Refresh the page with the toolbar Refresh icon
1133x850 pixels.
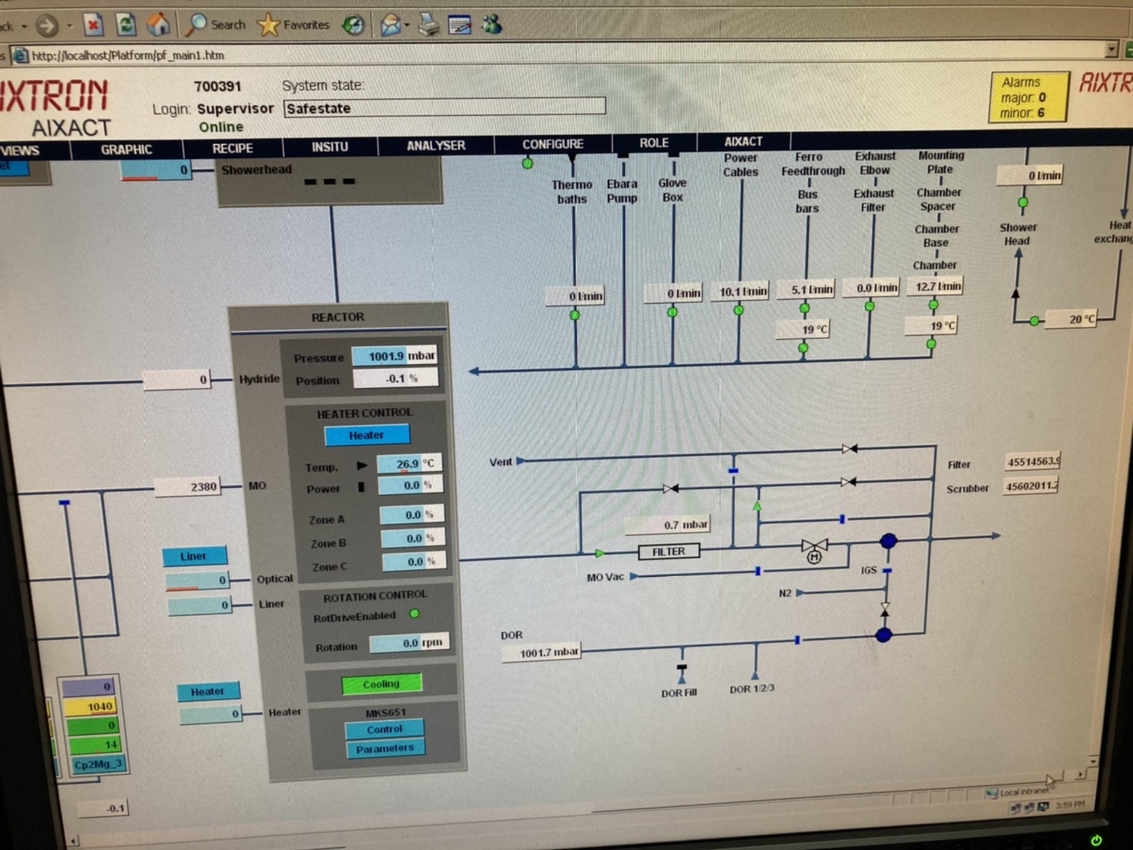(126, 25)
